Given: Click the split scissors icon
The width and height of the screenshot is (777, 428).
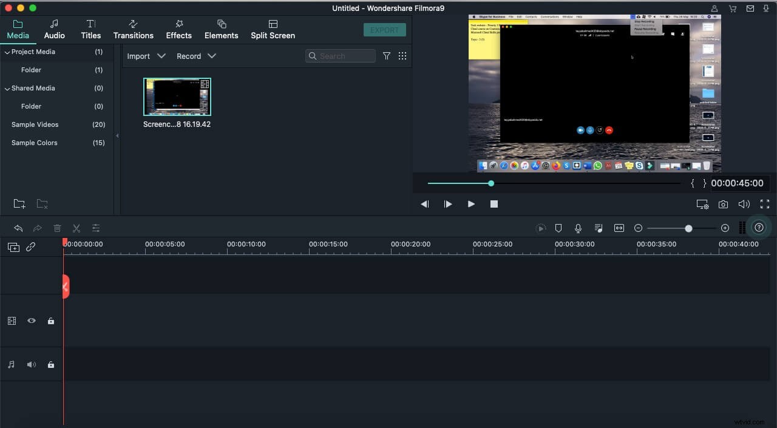Looking at the screenshot, I should point(76,228).
